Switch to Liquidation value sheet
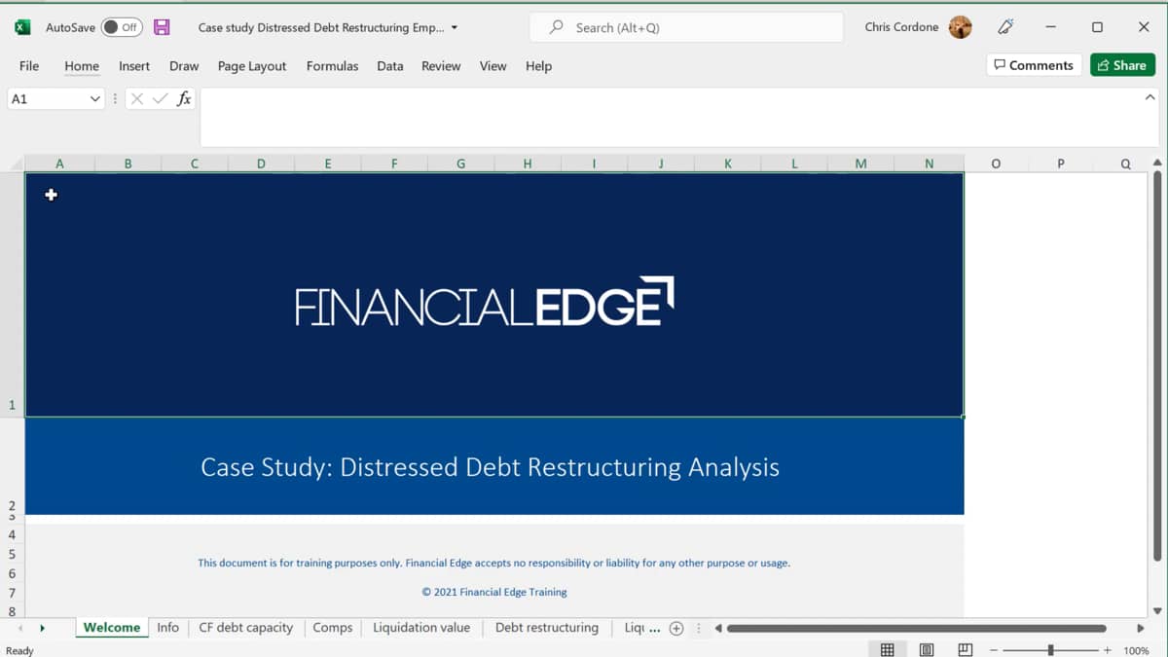This screenshot has height=657, width=1168. coord(421,628)
